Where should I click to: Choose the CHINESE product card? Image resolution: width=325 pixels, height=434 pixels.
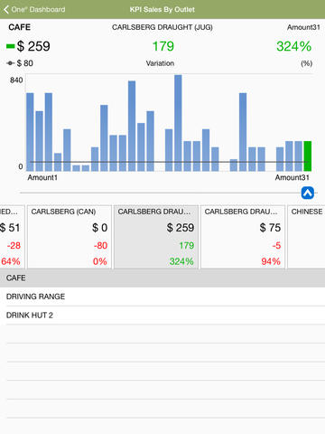[306, 237]
